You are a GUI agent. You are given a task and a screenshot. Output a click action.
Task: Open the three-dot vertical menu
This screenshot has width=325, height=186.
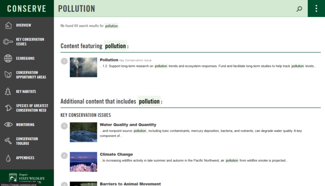pyautogui.click(x=316, y=9)
